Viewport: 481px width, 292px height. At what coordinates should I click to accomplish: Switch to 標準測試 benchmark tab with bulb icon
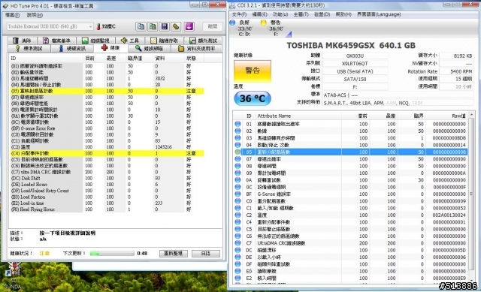coord(29,48)
